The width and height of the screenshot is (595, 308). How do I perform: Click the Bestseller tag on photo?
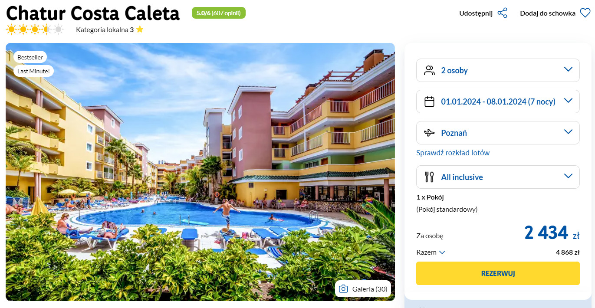point(30,57)
